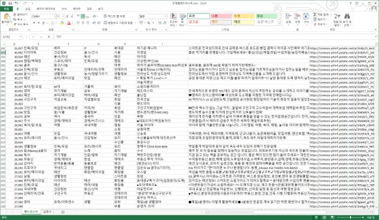This screenshot has height=220, width=379.
Task: Toggle text wrapping (텍스트 줄 바꿈)
Action: [x=115, y=16]
